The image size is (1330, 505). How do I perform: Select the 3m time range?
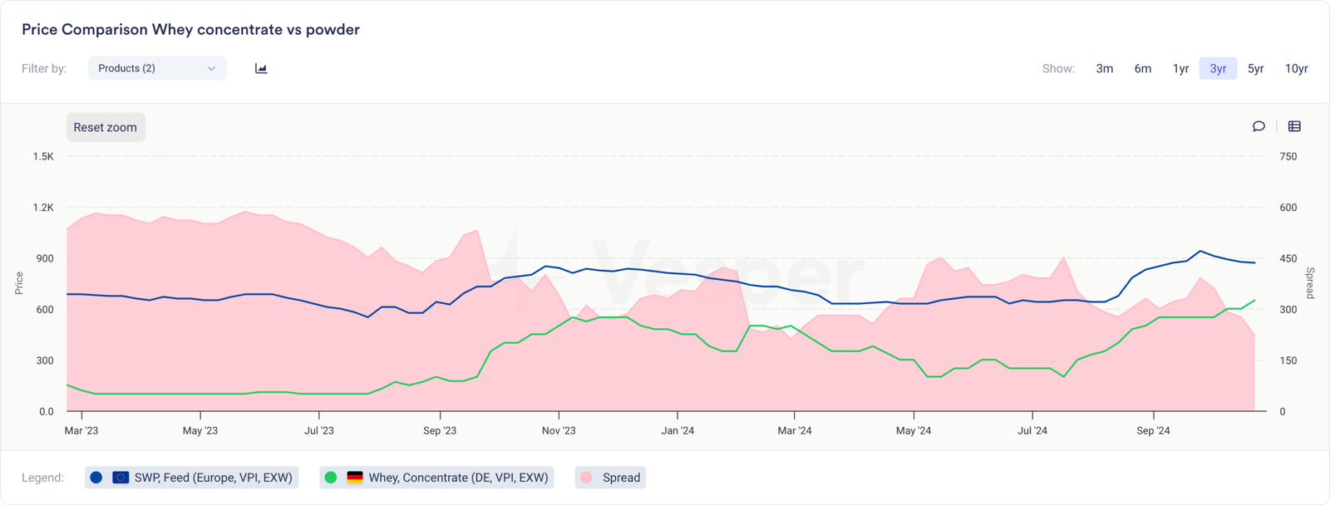tap(1104, 68)
